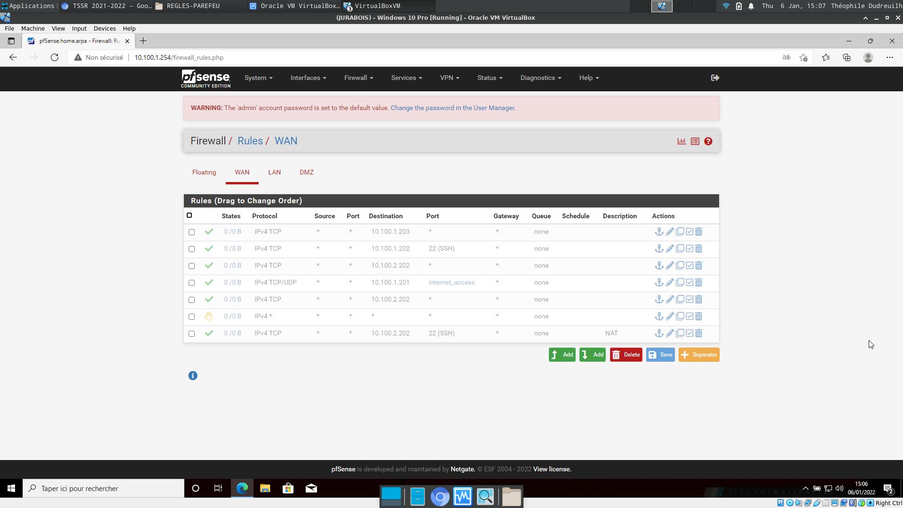Open the DMZ rules tab
Image resolution: width=903 pixels, height=508 pixels.
coord(306,172)
